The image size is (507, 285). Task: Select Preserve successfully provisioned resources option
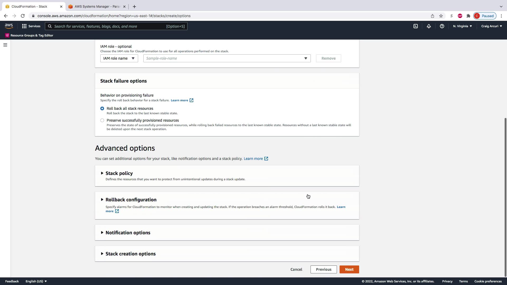[102, 120]
